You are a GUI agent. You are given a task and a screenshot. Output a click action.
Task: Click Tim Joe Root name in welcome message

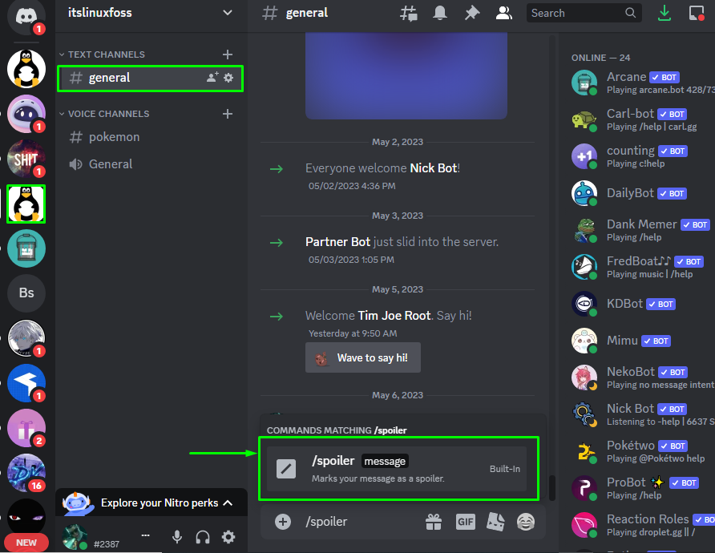(x=394, y=316)
